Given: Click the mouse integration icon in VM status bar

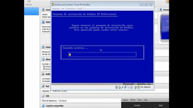Looking at the screenshot, I should (x=135, y=87).
